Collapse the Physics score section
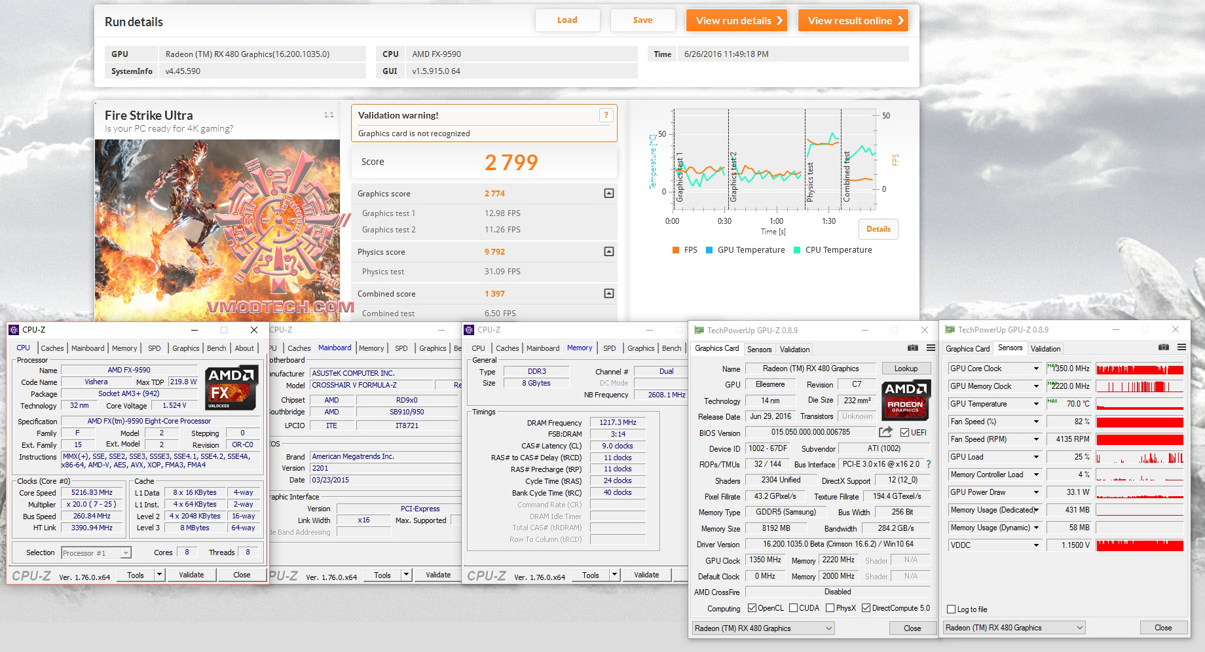This screenshot has width=1205, height=652. [609, 251]
